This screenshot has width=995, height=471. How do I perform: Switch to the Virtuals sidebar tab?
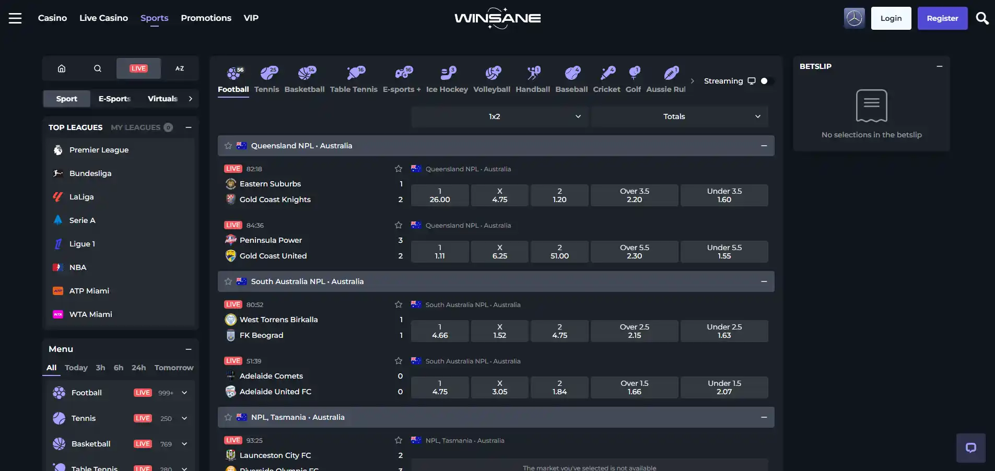162,99
